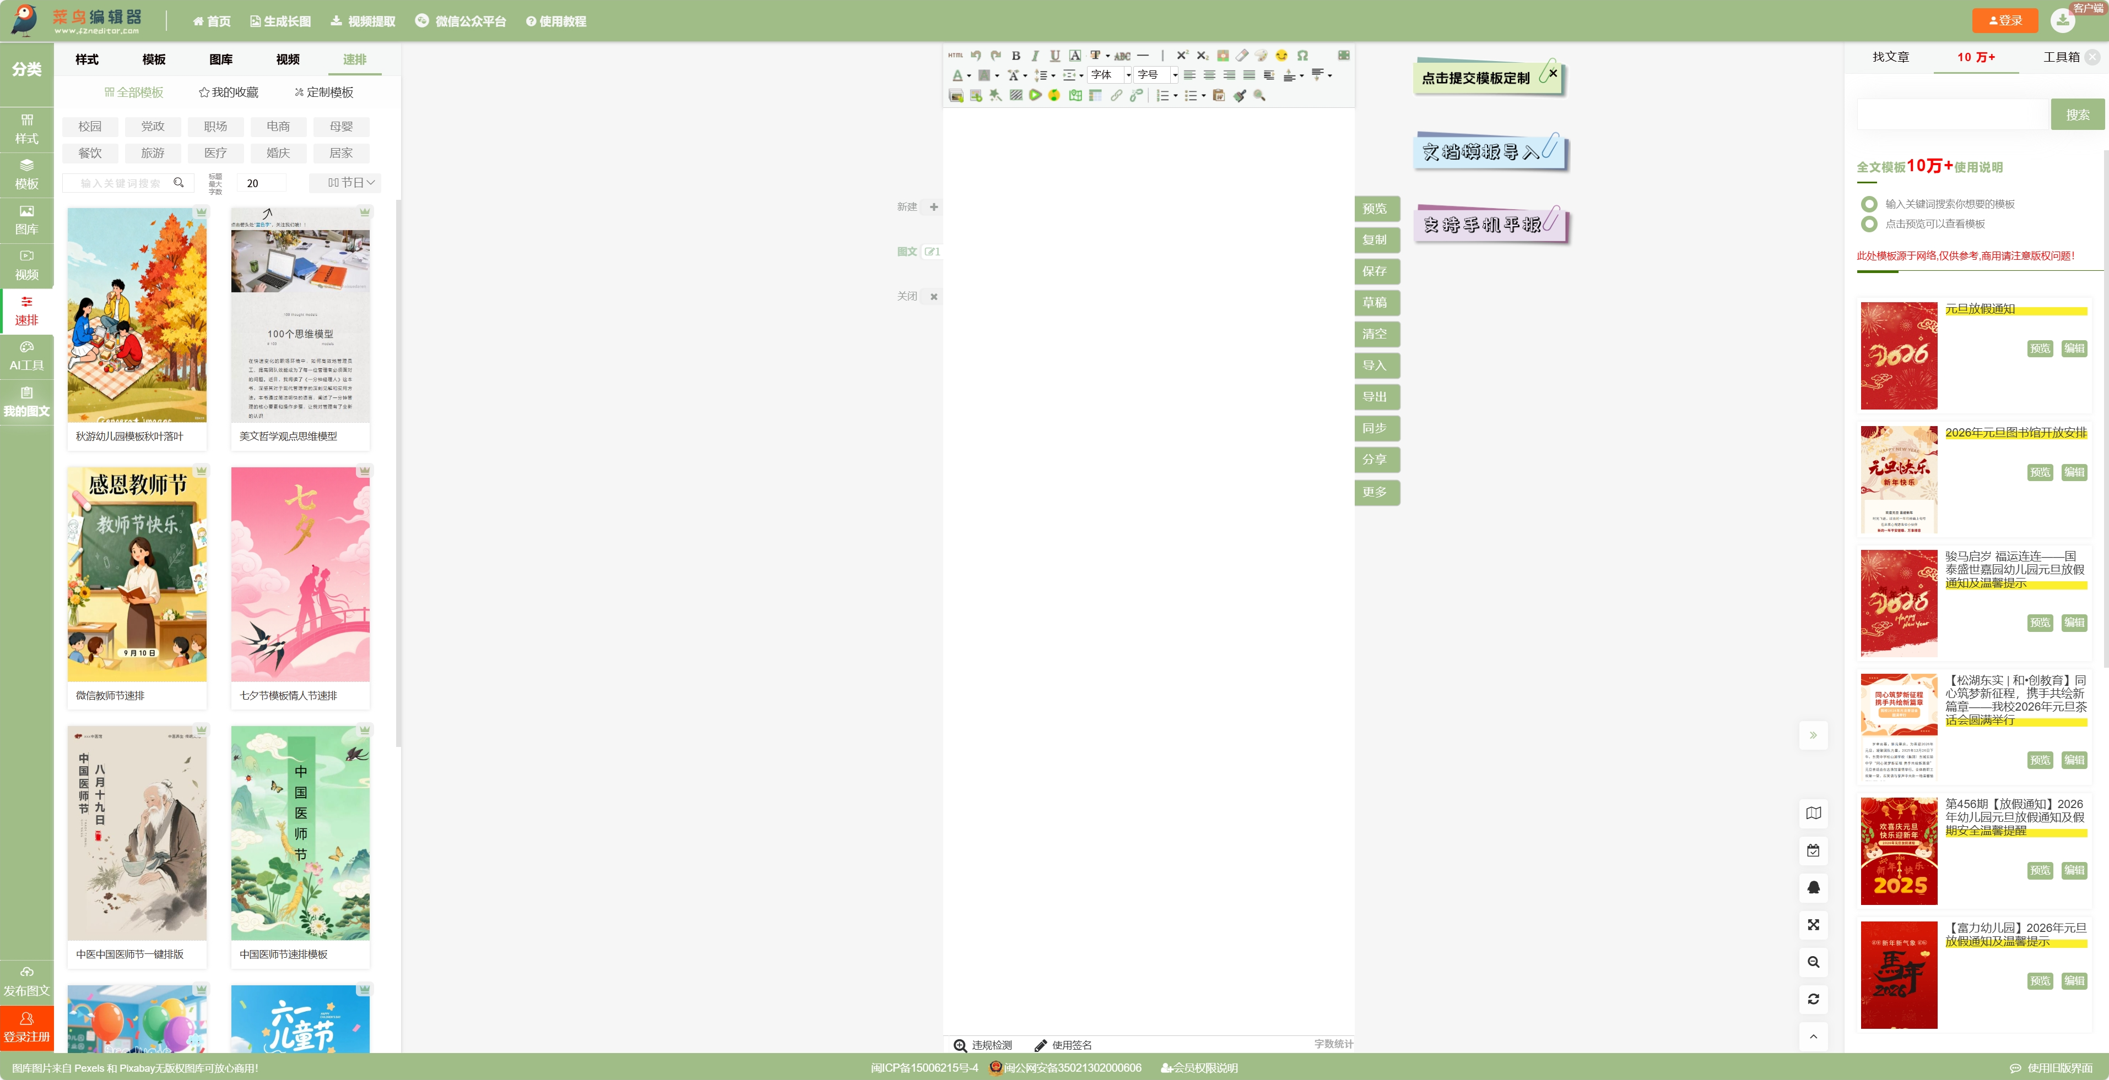Viewport: 2109px width, 1080px height.
Task: Open the HTML source view
Action: pos(955,56)
